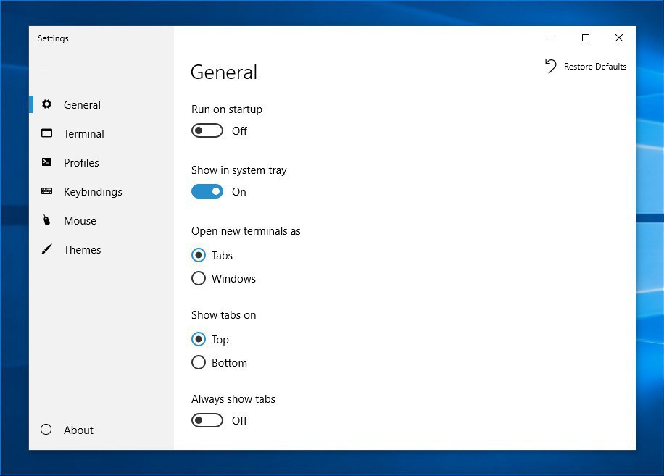Click the About info icon
The width and height of the screenshot is (664, 476).
click(46, 430)
